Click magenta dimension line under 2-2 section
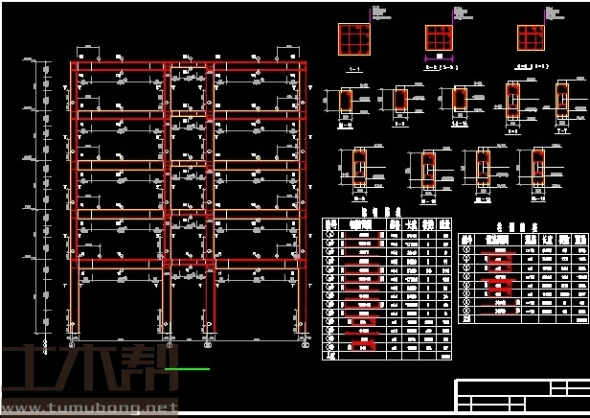Screen dimensions: 590x418 point(439,58)
